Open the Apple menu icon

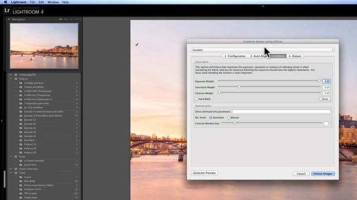click(x=5, y=2)
